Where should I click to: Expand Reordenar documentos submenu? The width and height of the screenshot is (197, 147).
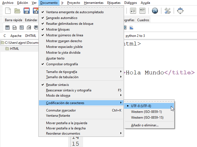pos(63,134)
